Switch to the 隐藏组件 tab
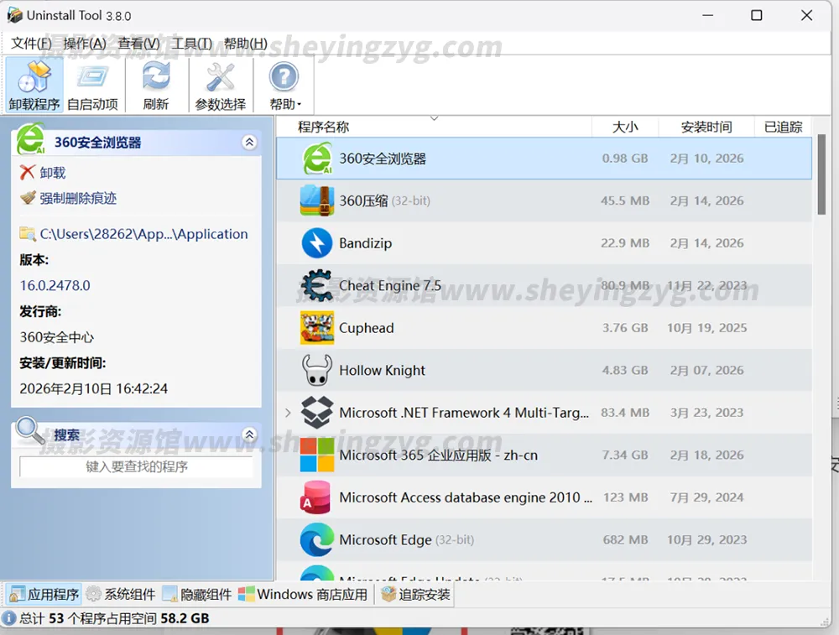The height and width of the screenshot is (635, 839). [x=197, y=595]
